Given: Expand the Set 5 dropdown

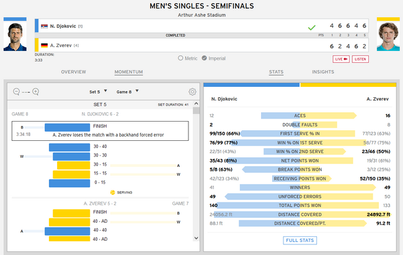Looking at the screenshot, I should [100, 92].
